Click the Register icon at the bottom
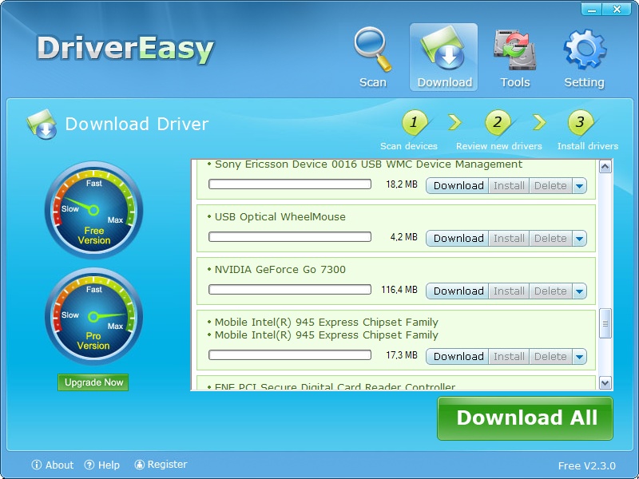The width and height of the screenshot is (639, 479). pos(138,465)
